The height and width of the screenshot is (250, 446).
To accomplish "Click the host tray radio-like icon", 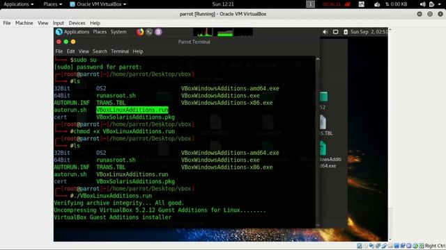I will [x=377, y=4].
